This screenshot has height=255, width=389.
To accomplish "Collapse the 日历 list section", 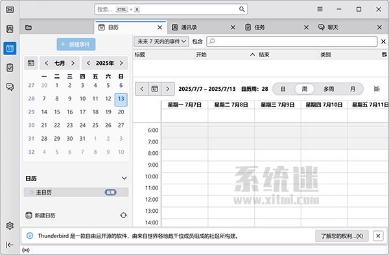I will pyautogui.click(x=124, y=178).
